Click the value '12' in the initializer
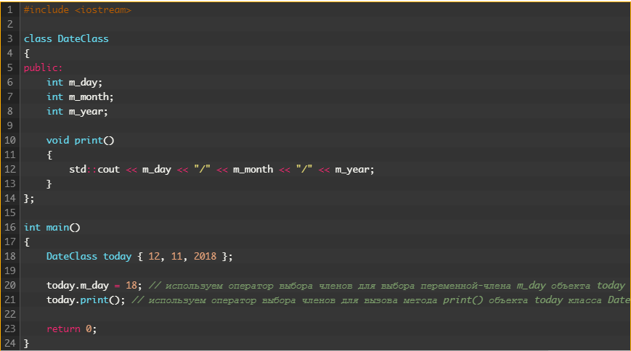Image resolution: width=631 pixels, height=351 pixels. pos(154,257)
